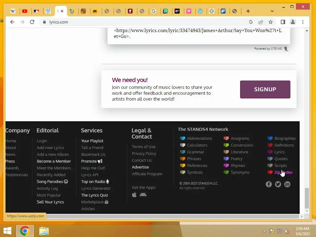316x237 pixels.
Task: Open the WordPress tab
Action: point(200,11)
